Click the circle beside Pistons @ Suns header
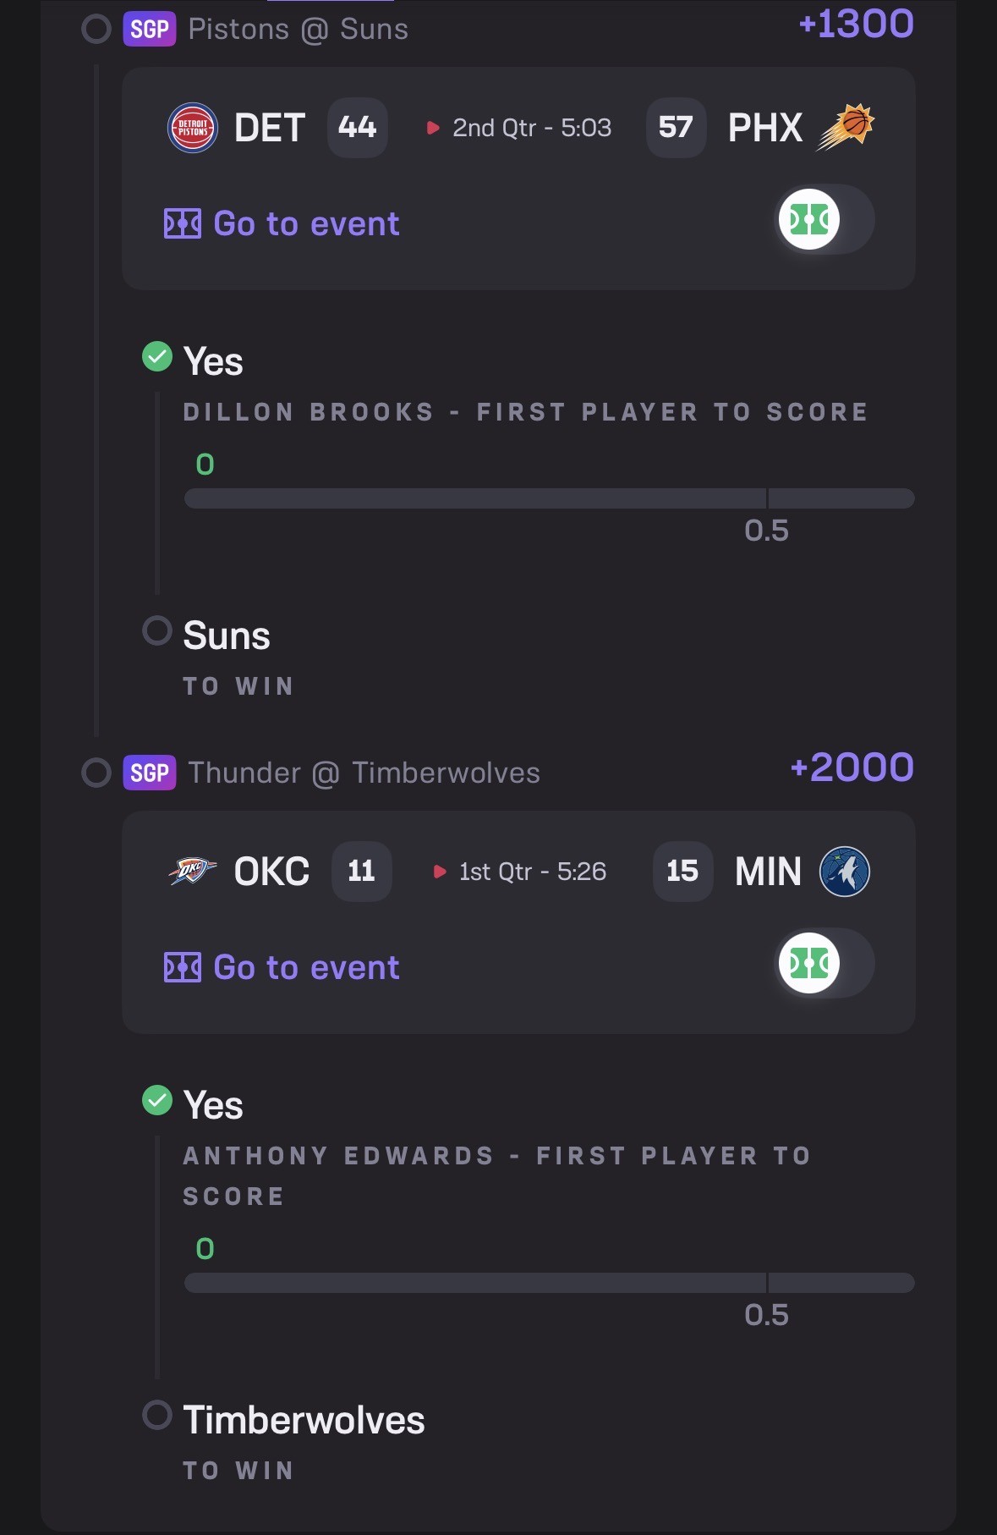This screenshot has width=997, height=1535. click(96, 30)
